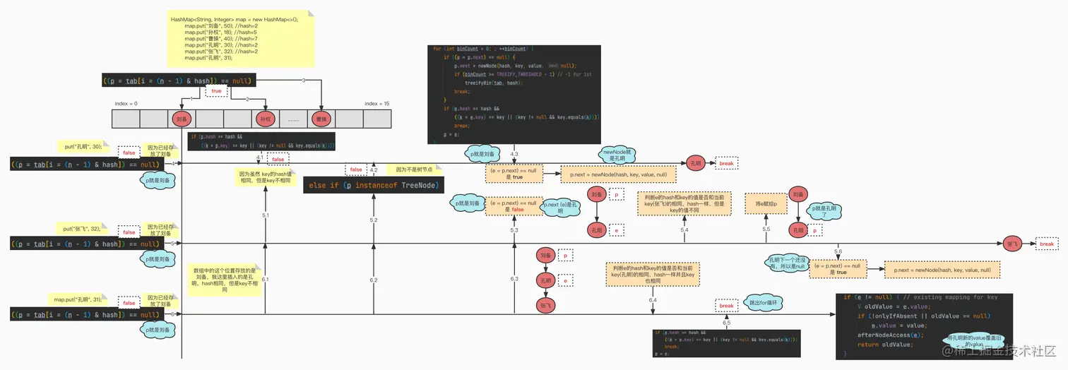Select the for binCount loop code block
Image resolution: width=1068 pixels, height=370 pixels.
point(514,94)
